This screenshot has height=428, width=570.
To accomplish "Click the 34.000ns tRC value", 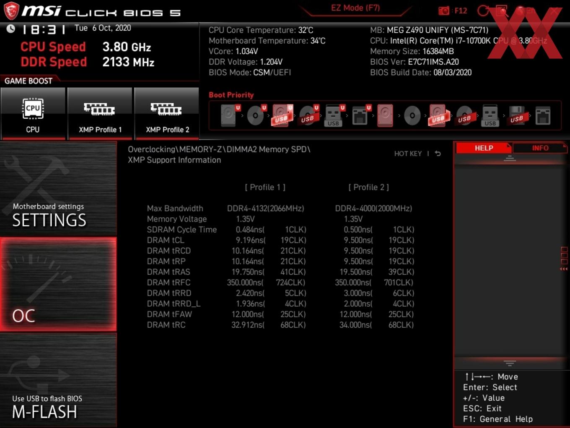I will click(x=356, y=325).
